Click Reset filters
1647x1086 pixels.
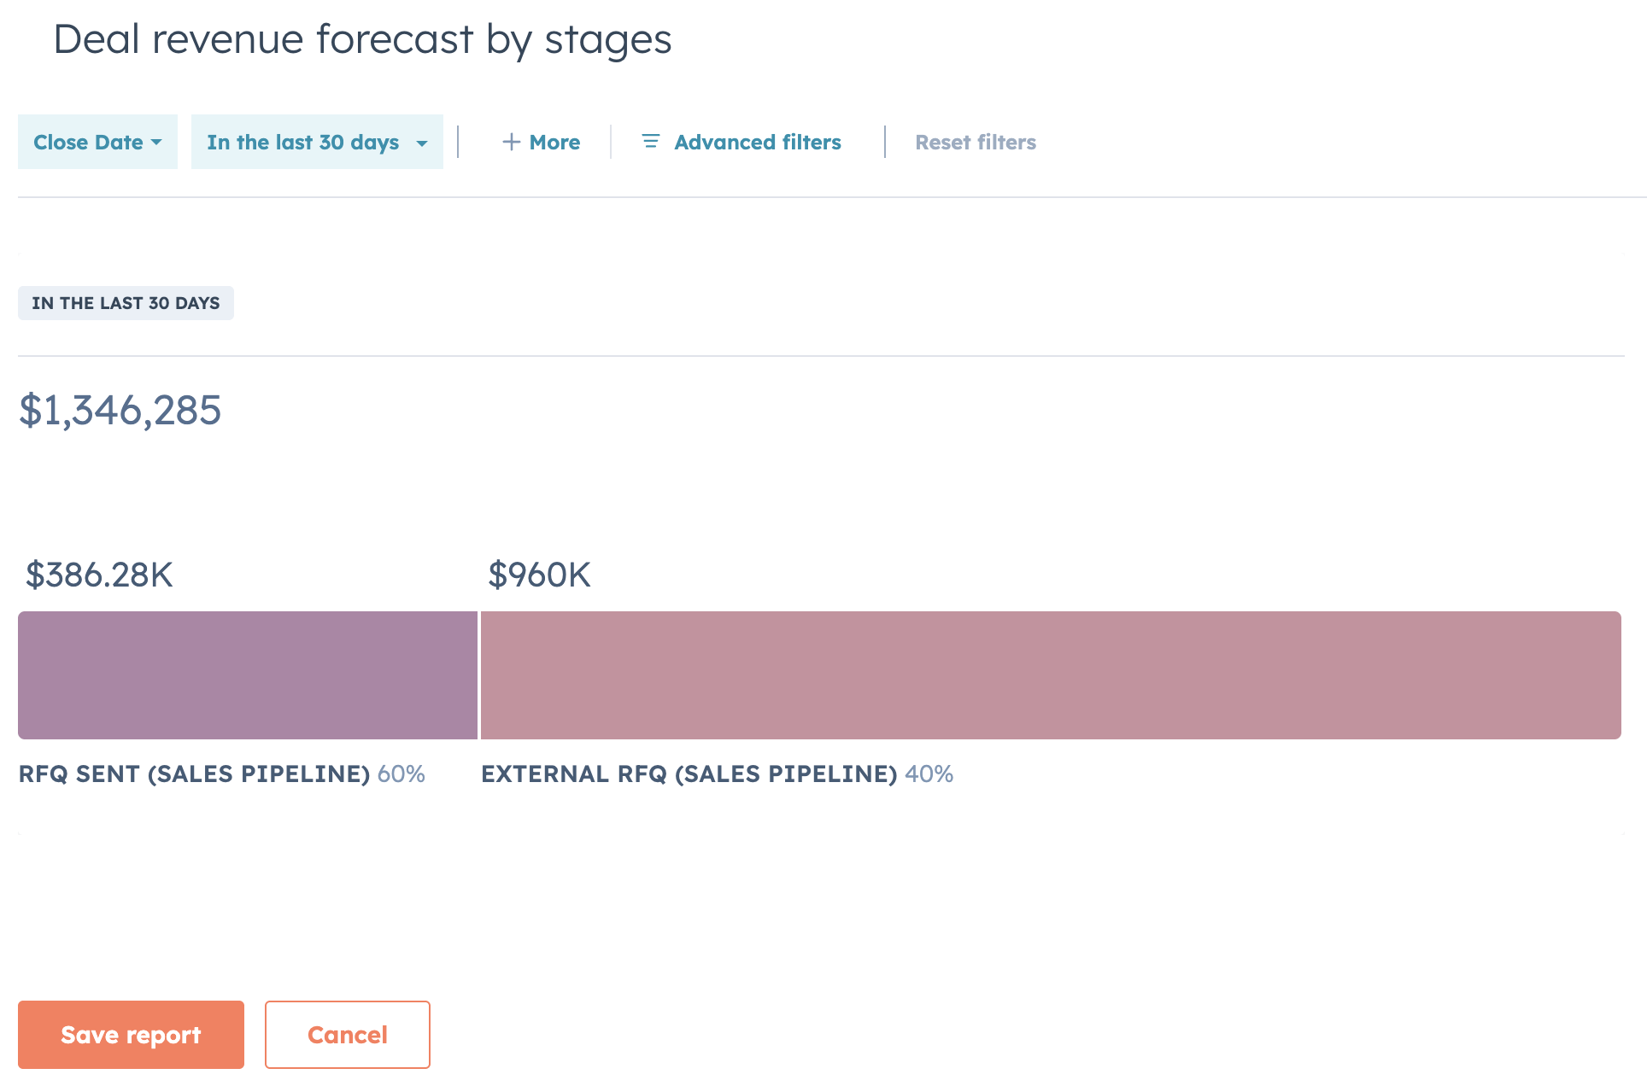tap(976, 143)
